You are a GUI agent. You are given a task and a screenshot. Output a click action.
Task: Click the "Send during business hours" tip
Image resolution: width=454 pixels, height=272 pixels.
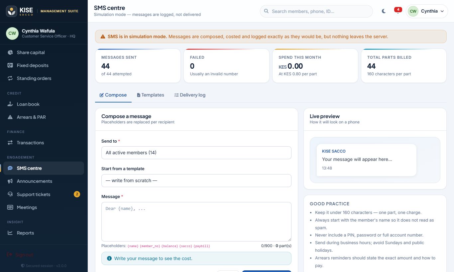(370, 246)
